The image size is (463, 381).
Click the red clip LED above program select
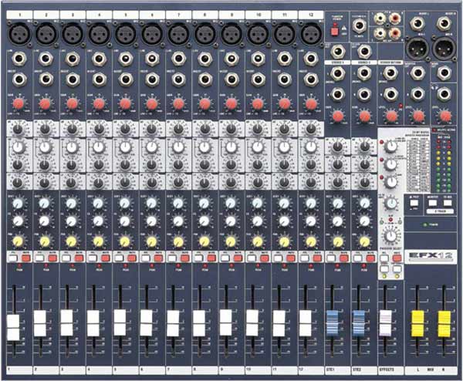coord(390,219)
